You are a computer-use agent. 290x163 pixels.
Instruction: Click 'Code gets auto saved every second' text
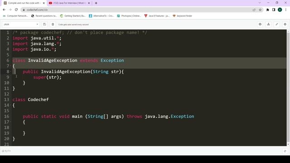(x=73, y=24)
